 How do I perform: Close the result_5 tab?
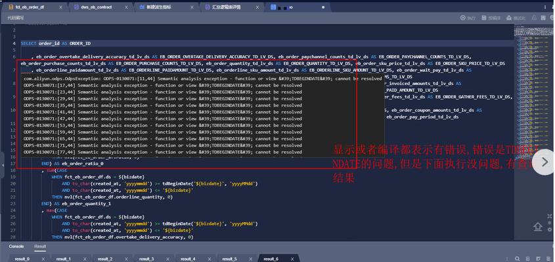[x=251, y=259]
